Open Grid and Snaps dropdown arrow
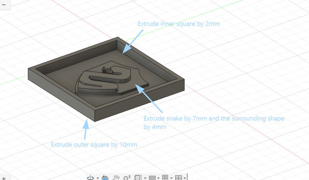This screenshot has width=309, height=180. [171, 178]
